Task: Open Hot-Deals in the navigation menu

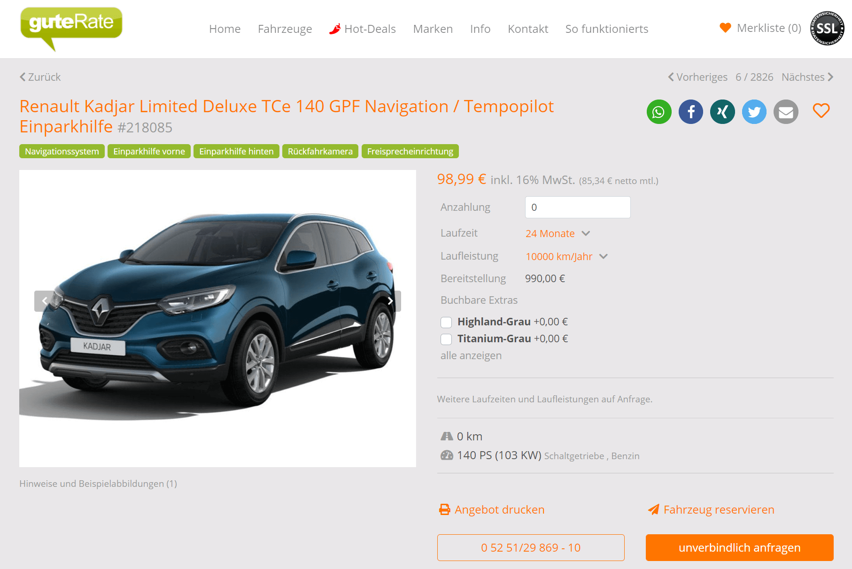Action: tap(363, 29)
